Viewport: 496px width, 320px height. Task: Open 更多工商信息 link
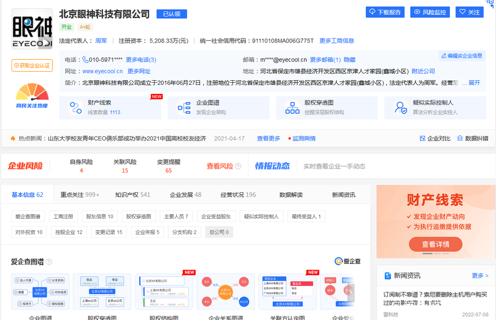tap(336, 41)
